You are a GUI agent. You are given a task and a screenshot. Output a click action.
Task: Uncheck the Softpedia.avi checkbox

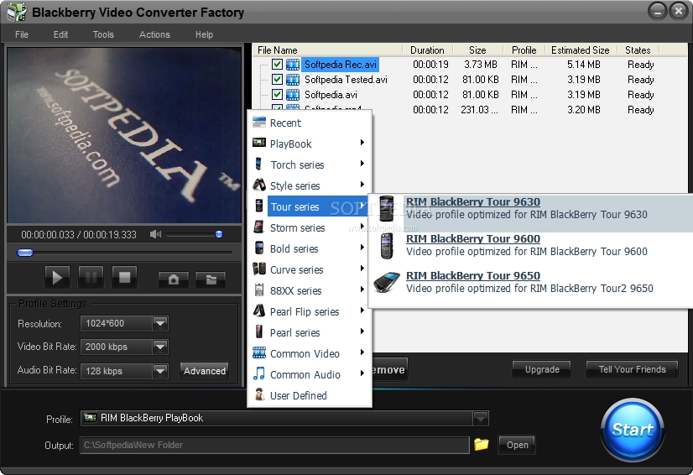click(x=277, y=95)
